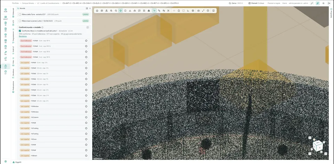Open the panel layout icon beside Nuvola close
The height and width of the screenshot is (164, 334).
click(x=87, y=8)
